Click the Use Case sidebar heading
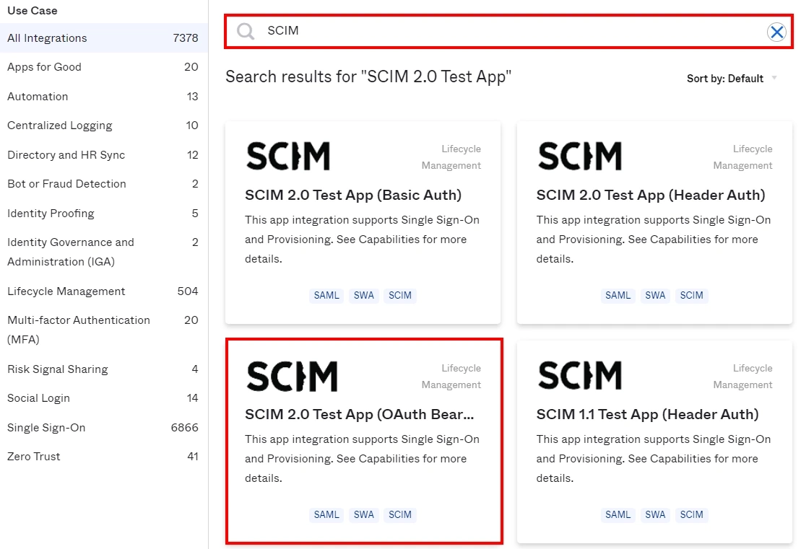Image resolution: width=801 pixels, height=549 pixels. click(33, 11)
